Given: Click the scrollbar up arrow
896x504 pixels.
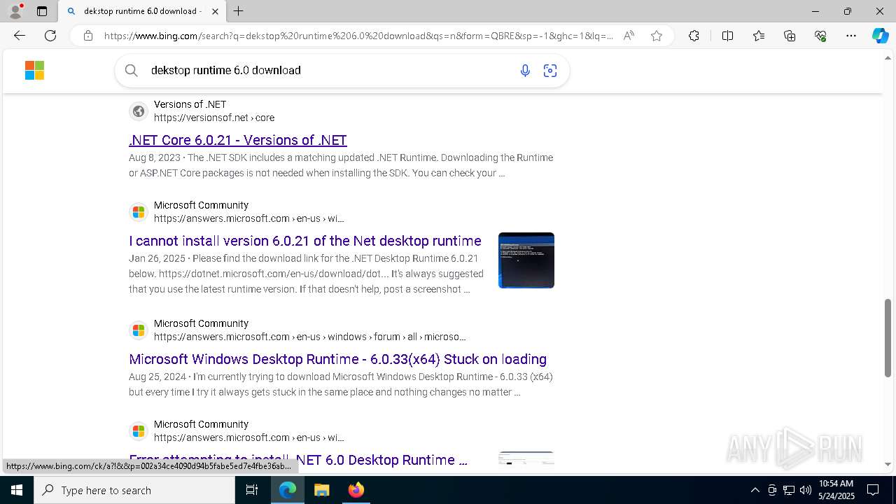Looking at the screenshot, I should (888, 58).
